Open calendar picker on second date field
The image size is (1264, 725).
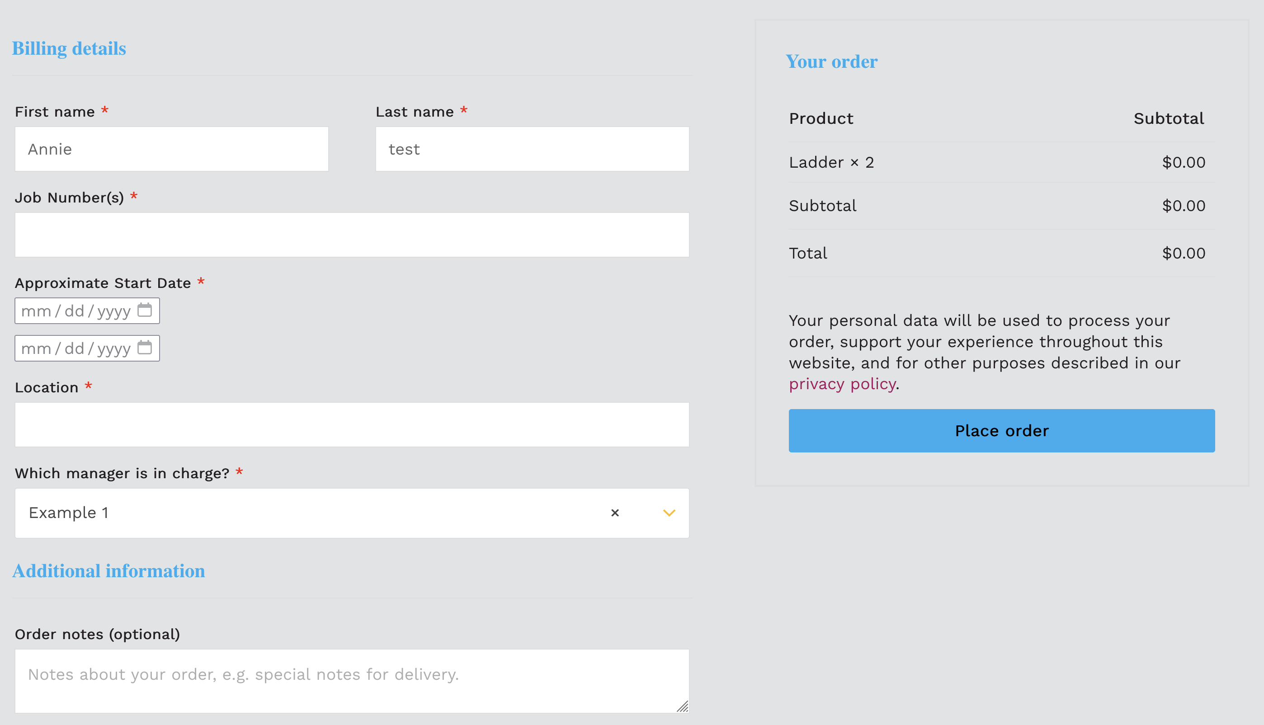point(144,348)
